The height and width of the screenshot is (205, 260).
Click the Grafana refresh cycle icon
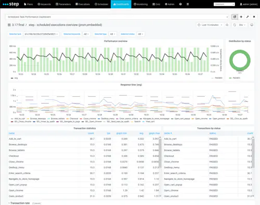click(235, 25)
